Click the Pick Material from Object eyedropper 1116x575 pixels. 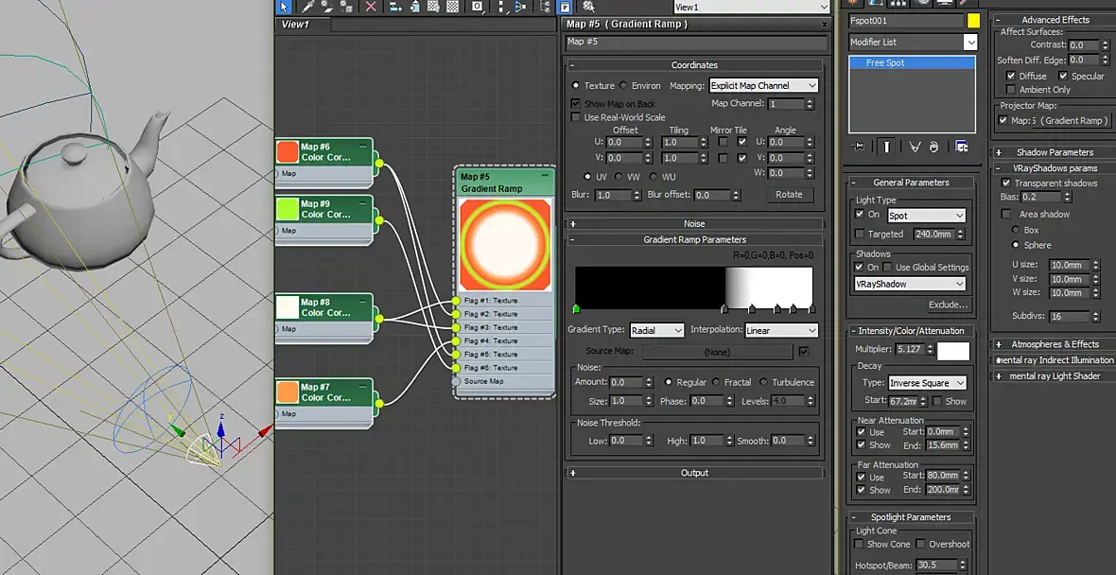(x=308, y=7)
